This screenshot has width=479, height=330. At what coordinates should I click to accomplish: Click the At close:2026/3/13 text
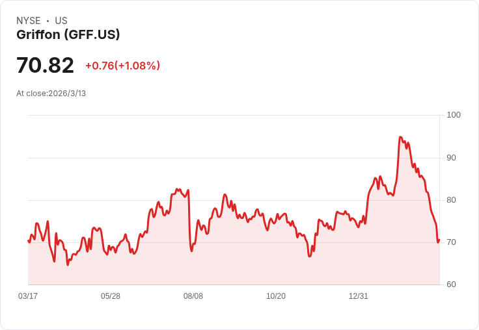[x=51, y=94]
